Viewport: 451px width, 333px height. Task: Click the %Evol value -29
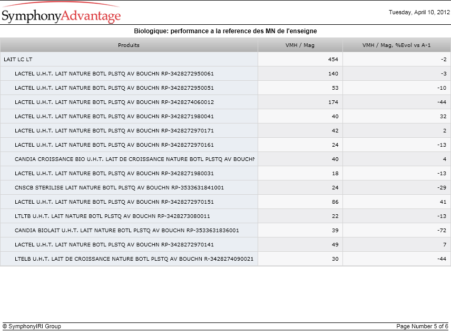(x=442, y=188)
